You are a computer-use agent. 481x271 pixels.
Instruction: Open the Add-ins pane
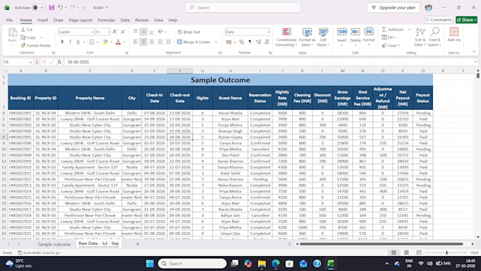pos(453,35)
